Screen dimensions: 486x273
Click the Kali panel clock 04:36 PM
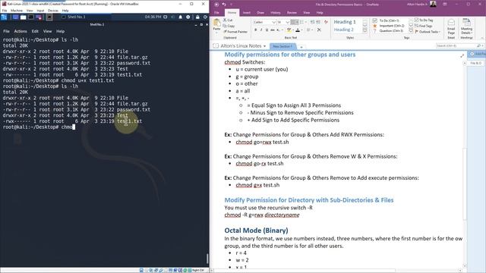pos(153,17)
